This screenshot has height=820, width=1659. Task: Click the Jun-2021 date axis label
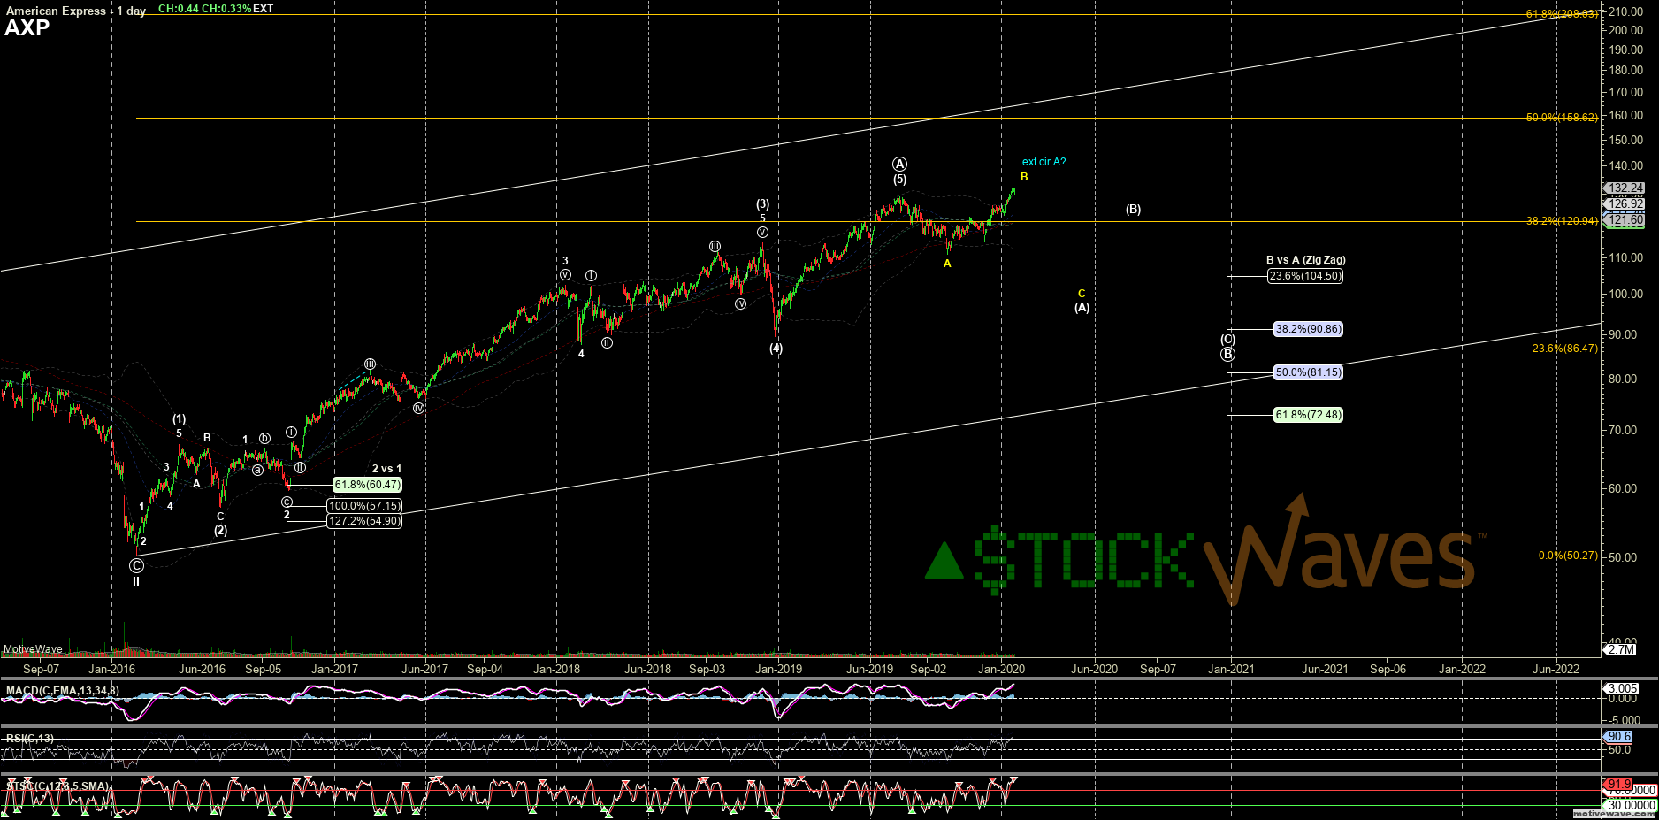1324,669
